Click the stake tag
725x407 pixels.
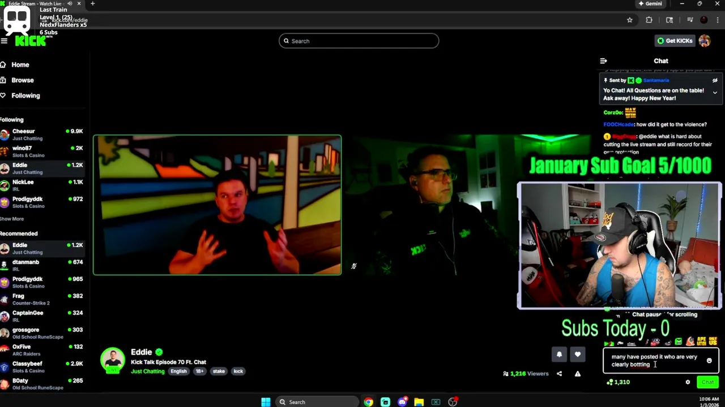(219, 371)
